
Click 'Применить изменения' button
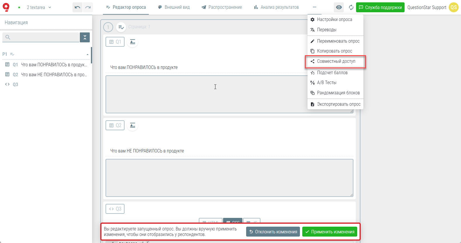329,232
